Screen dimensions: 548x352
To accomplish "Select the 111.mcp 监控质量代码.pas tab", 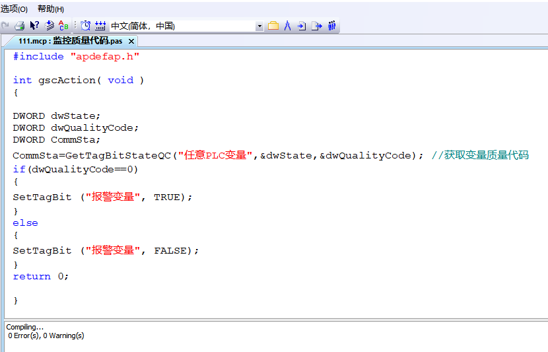I will [x=69, y=41].
